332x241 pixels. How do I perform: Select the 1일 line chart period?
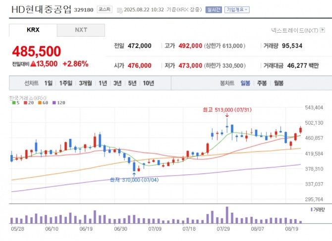click(48, 83)
